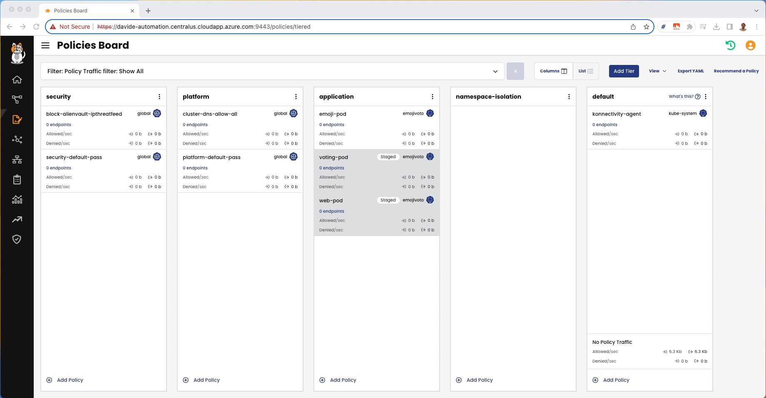Open the Compliance Reports clipboard icon
Screen dimensions: 766x398
pyautogui.click(x=17, y=179)
